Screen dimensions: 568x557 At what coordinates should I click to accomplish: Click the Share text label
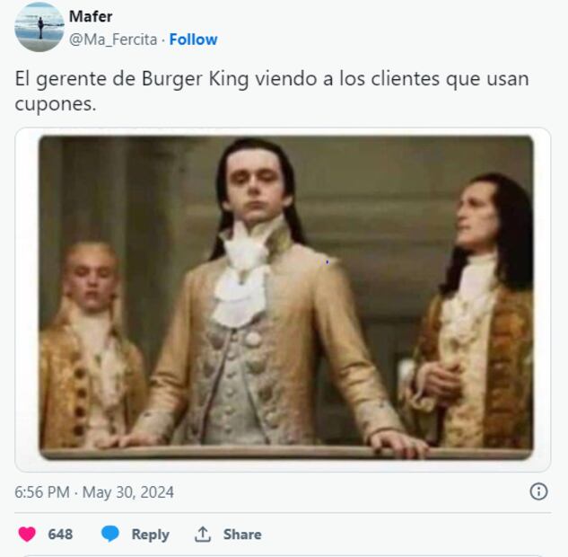click(x=242, y=535)
